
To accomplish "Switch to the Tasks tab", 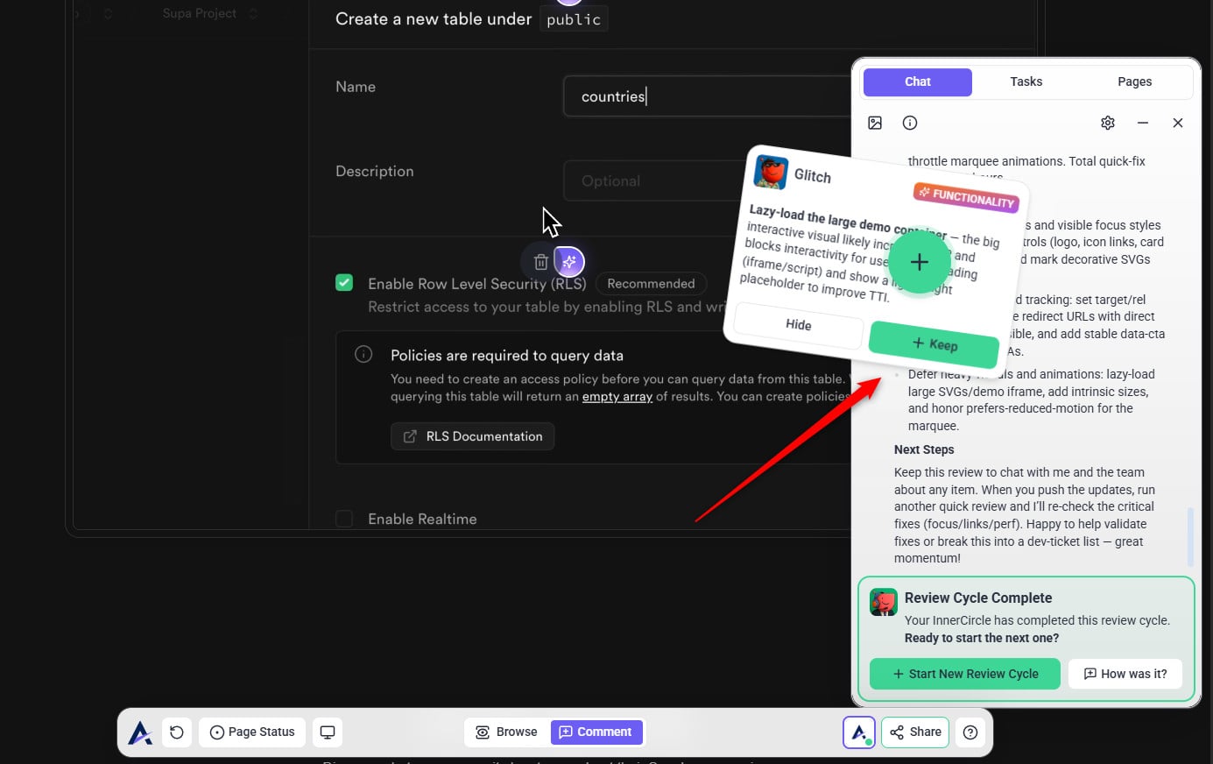I will 1026,81.
